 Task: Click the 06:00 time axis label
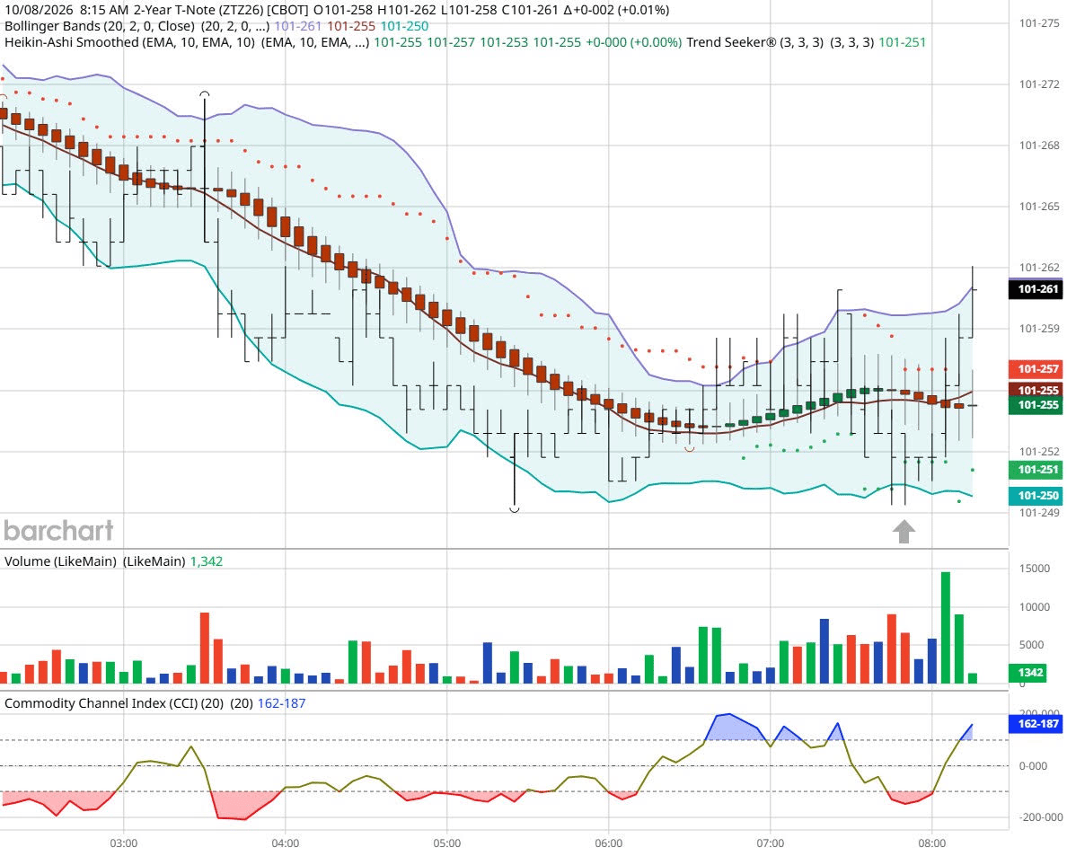pos(608,843)
